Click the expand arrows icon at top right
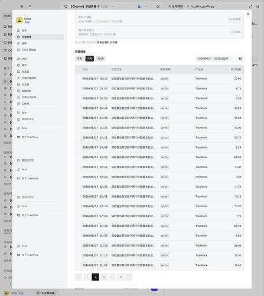Viewport: 264px width, 296px height. [x=250, y=7]
